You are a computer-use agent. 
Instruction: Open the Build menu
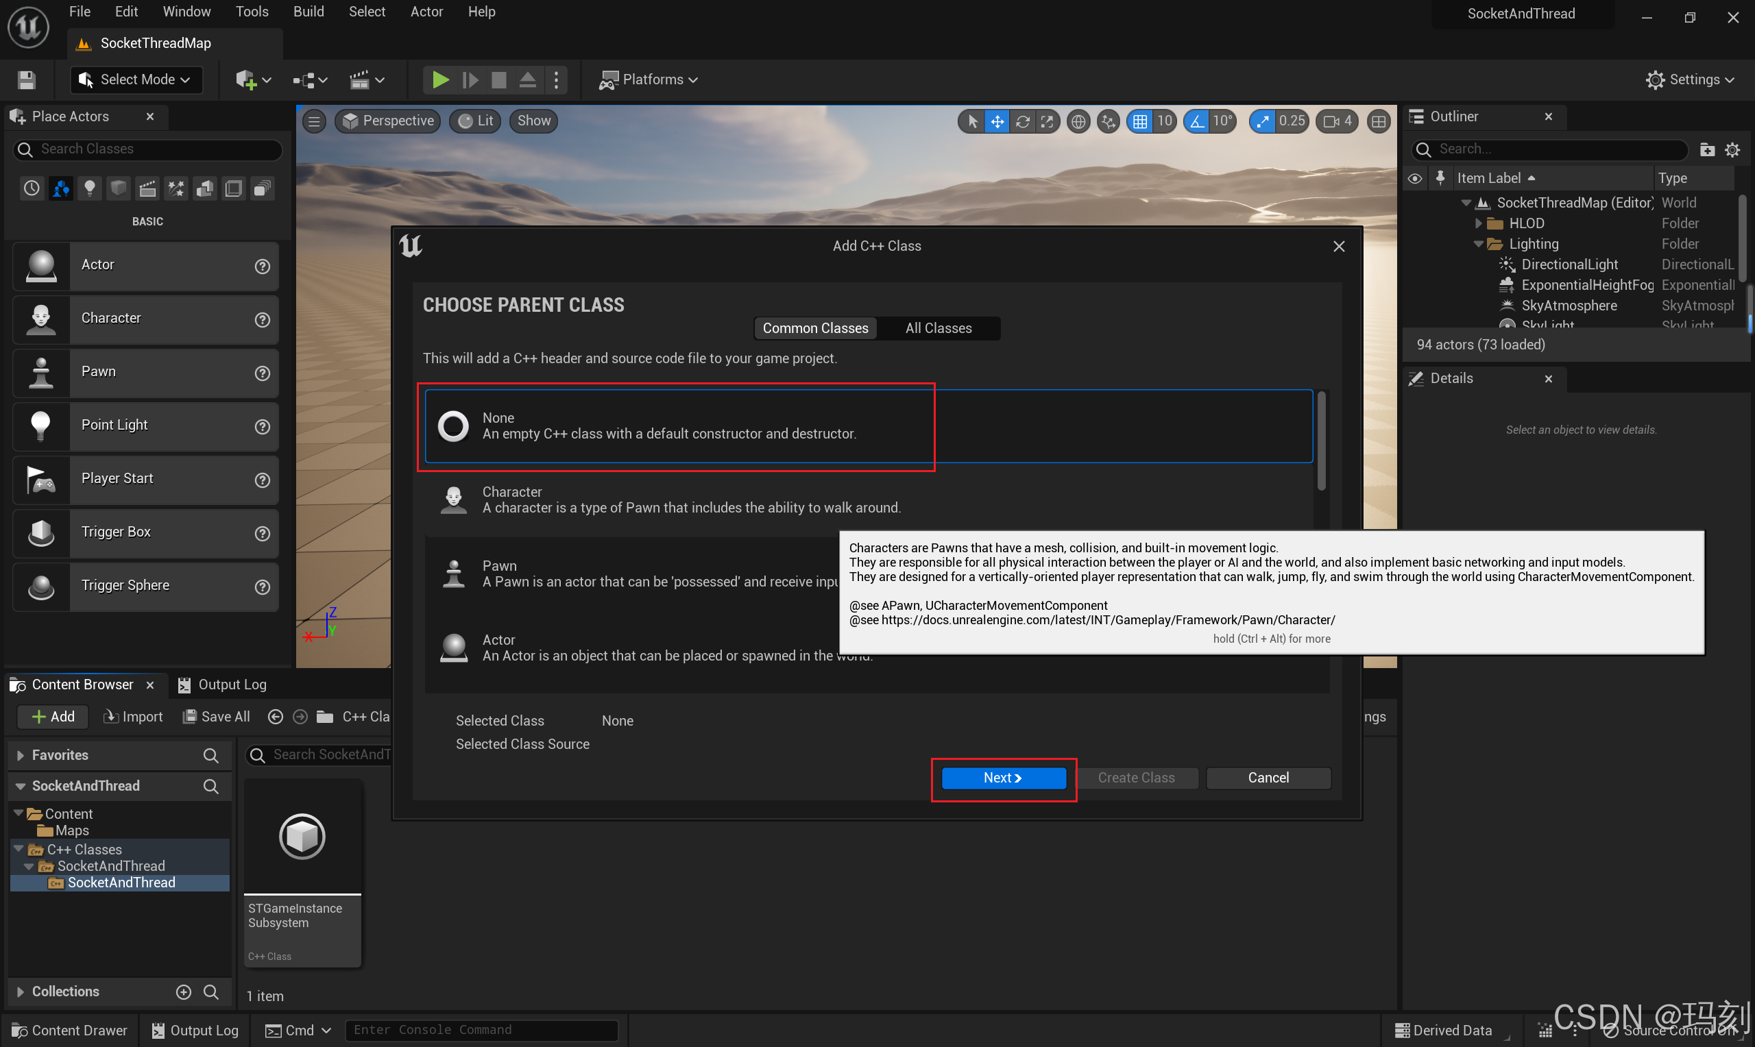(x=308, y=12)
